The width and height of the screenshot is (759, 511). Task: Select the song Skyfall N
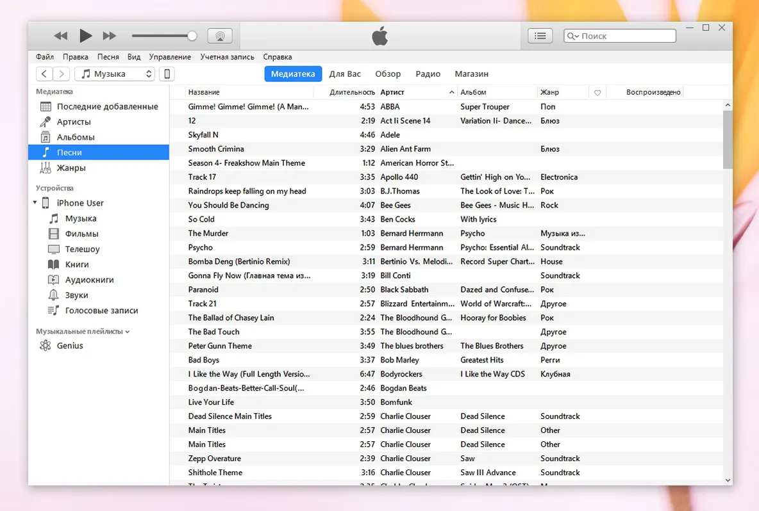point(446,135)
